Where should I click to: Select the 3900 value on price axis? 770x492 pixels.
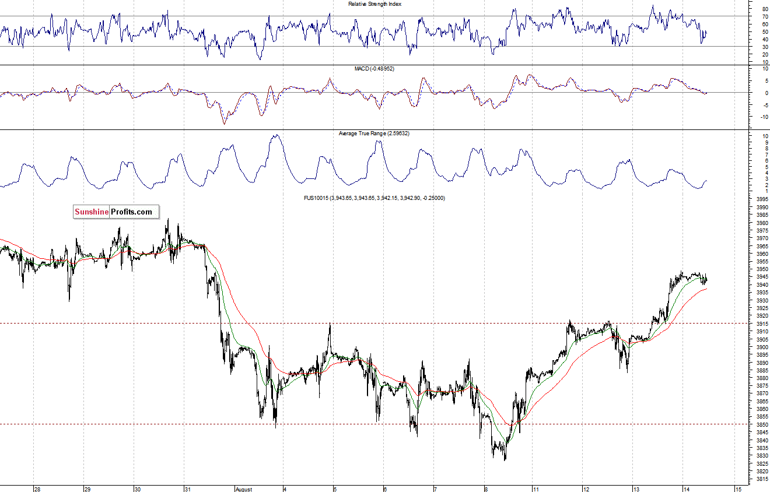click(x=762, y=347)
